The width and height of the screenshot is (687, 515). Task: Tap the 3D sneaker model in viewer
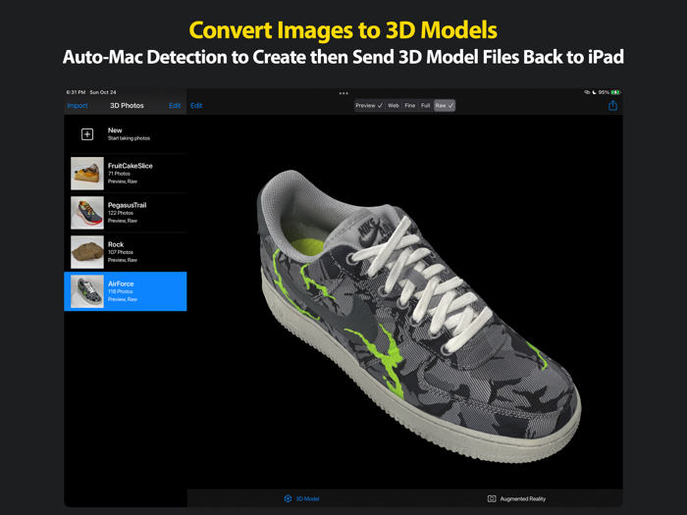coord(418,315)
